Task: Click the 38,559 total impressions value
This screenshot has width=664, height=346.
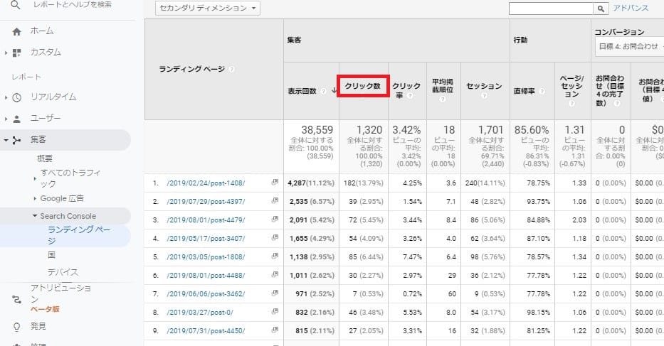Action: coord(317,130)
